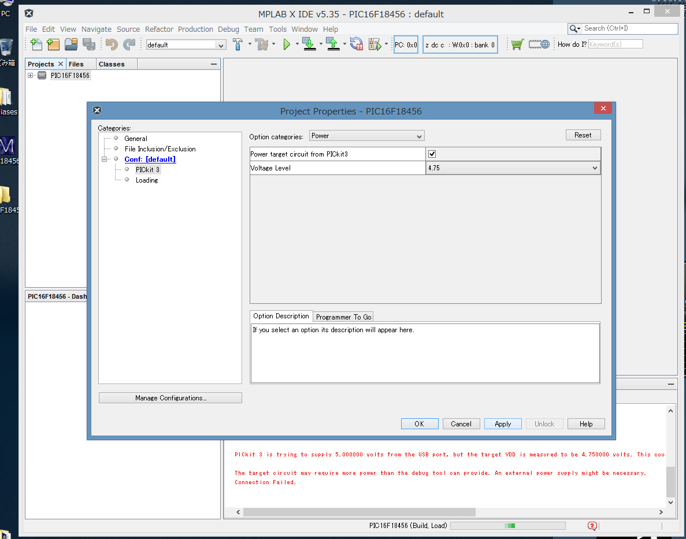Screen dimensions: 686x539
Task: Click the New File toolbar icon
Action: click(x=36, y=44)
